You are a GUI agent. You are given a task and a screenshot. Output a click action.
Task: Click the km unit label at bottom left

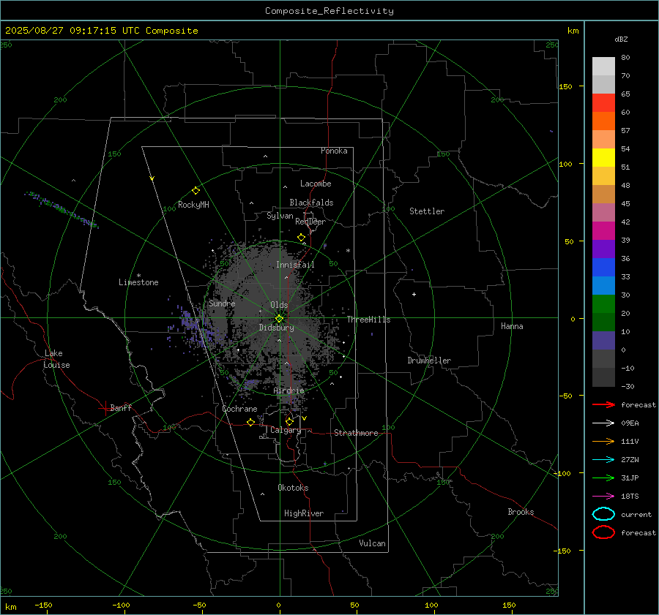pos(10,607)
